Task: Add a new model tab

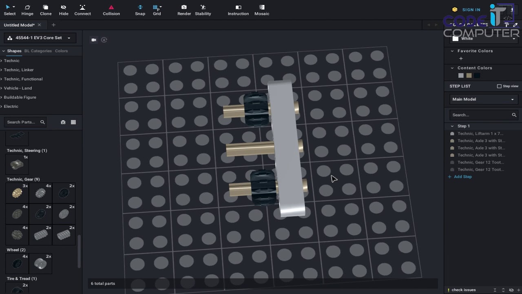Action: tap(53, 25)
